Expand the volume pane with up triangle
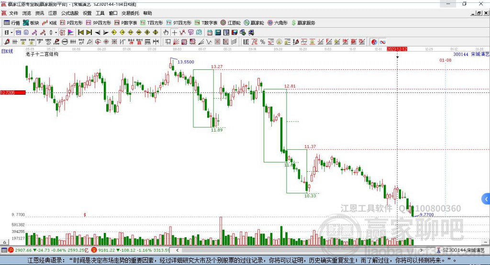The height and width of the screenshot is (265, 490). point(4,242)
